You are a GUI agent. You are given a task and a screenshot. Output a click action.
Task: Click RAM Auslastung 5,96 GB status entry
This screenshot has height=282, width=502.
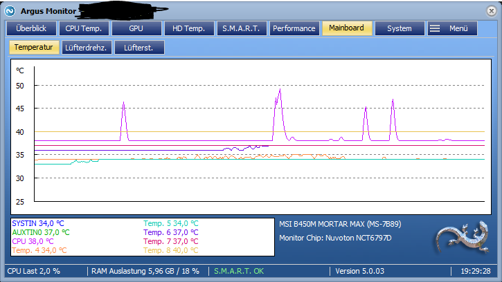click(145, 271)
